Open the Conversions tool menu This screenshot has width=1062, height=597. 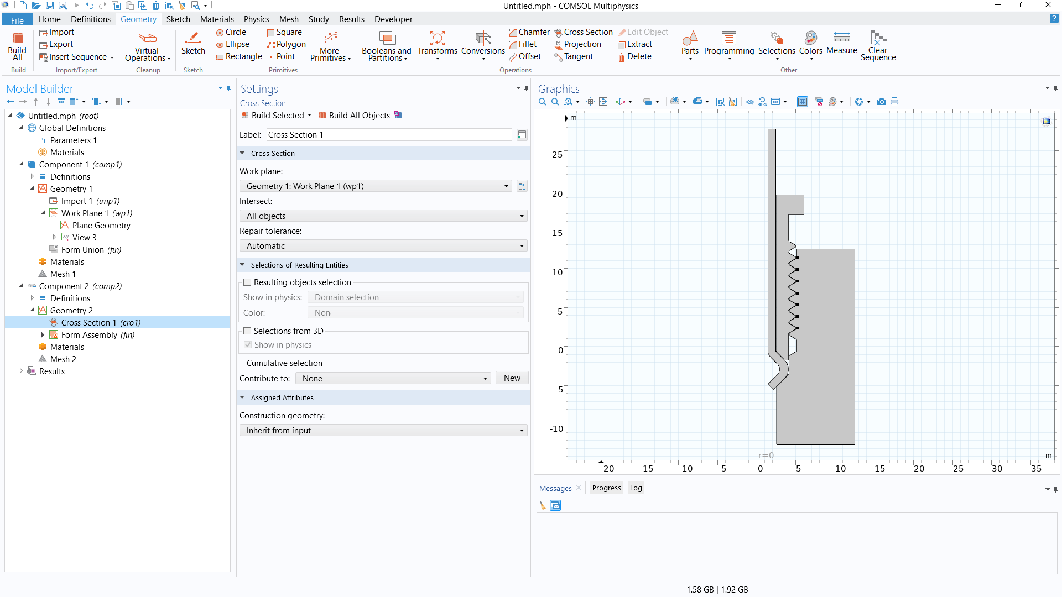pyautogui.click(x=483, y=46)
